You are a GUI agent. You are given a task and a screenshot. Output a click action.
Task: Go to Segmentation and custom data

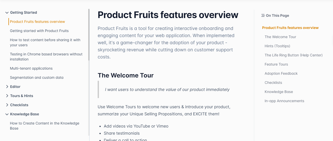(37, 77)
